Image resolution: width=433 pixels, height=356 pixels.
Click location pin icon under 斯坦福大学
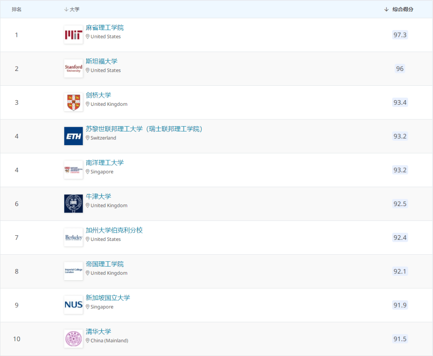point(87,71)
